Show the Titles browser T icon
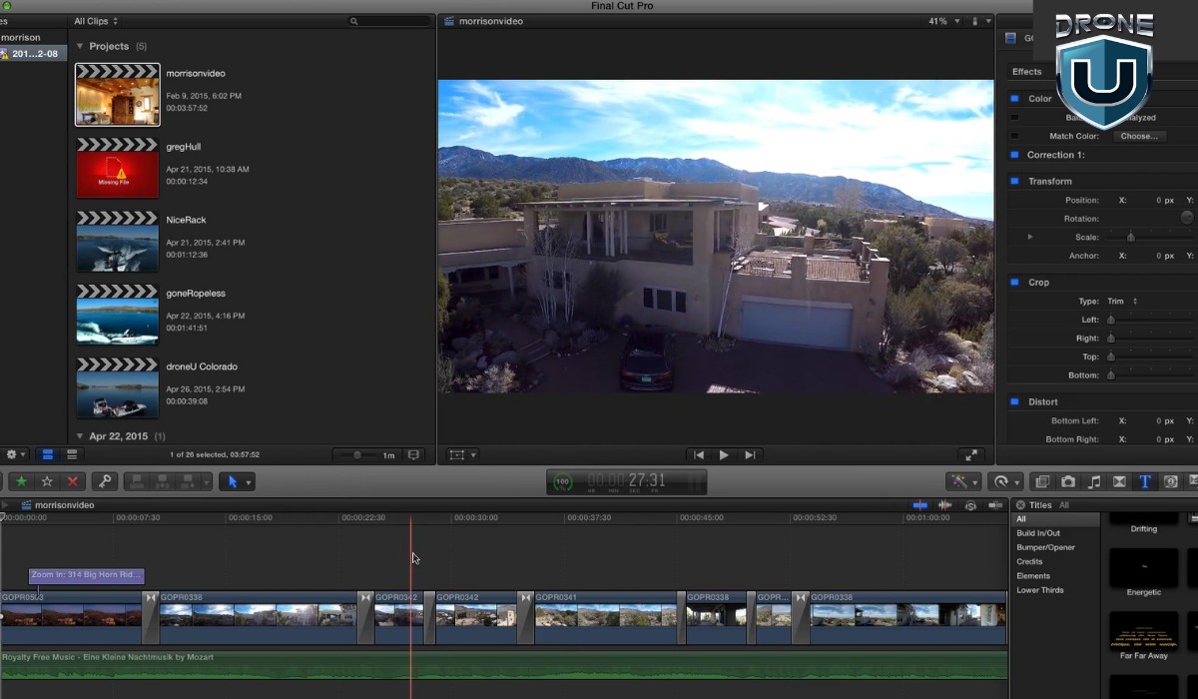 1145,481
